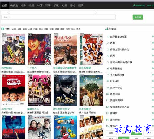This screenshot has width=154, height=139.
Task: Filter movies by 泰国 region
Action: pyautogui.click(x=62, y=29)
